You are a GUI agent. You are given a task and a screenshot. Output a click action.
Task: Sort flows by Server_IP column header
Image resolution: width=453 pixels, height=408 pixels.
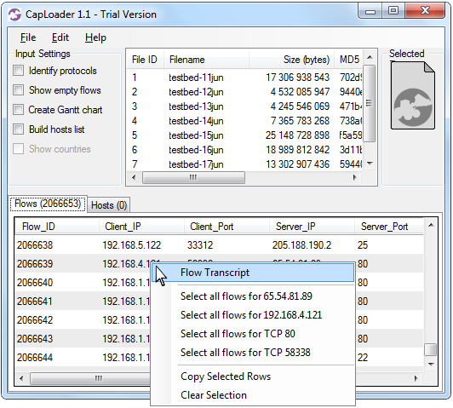click(x=312, y=227)
